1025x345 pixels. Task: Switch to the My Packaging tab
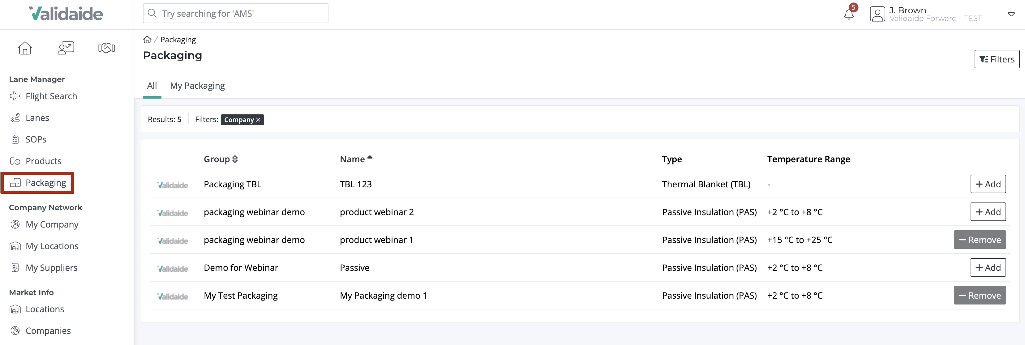click(197, 86)
